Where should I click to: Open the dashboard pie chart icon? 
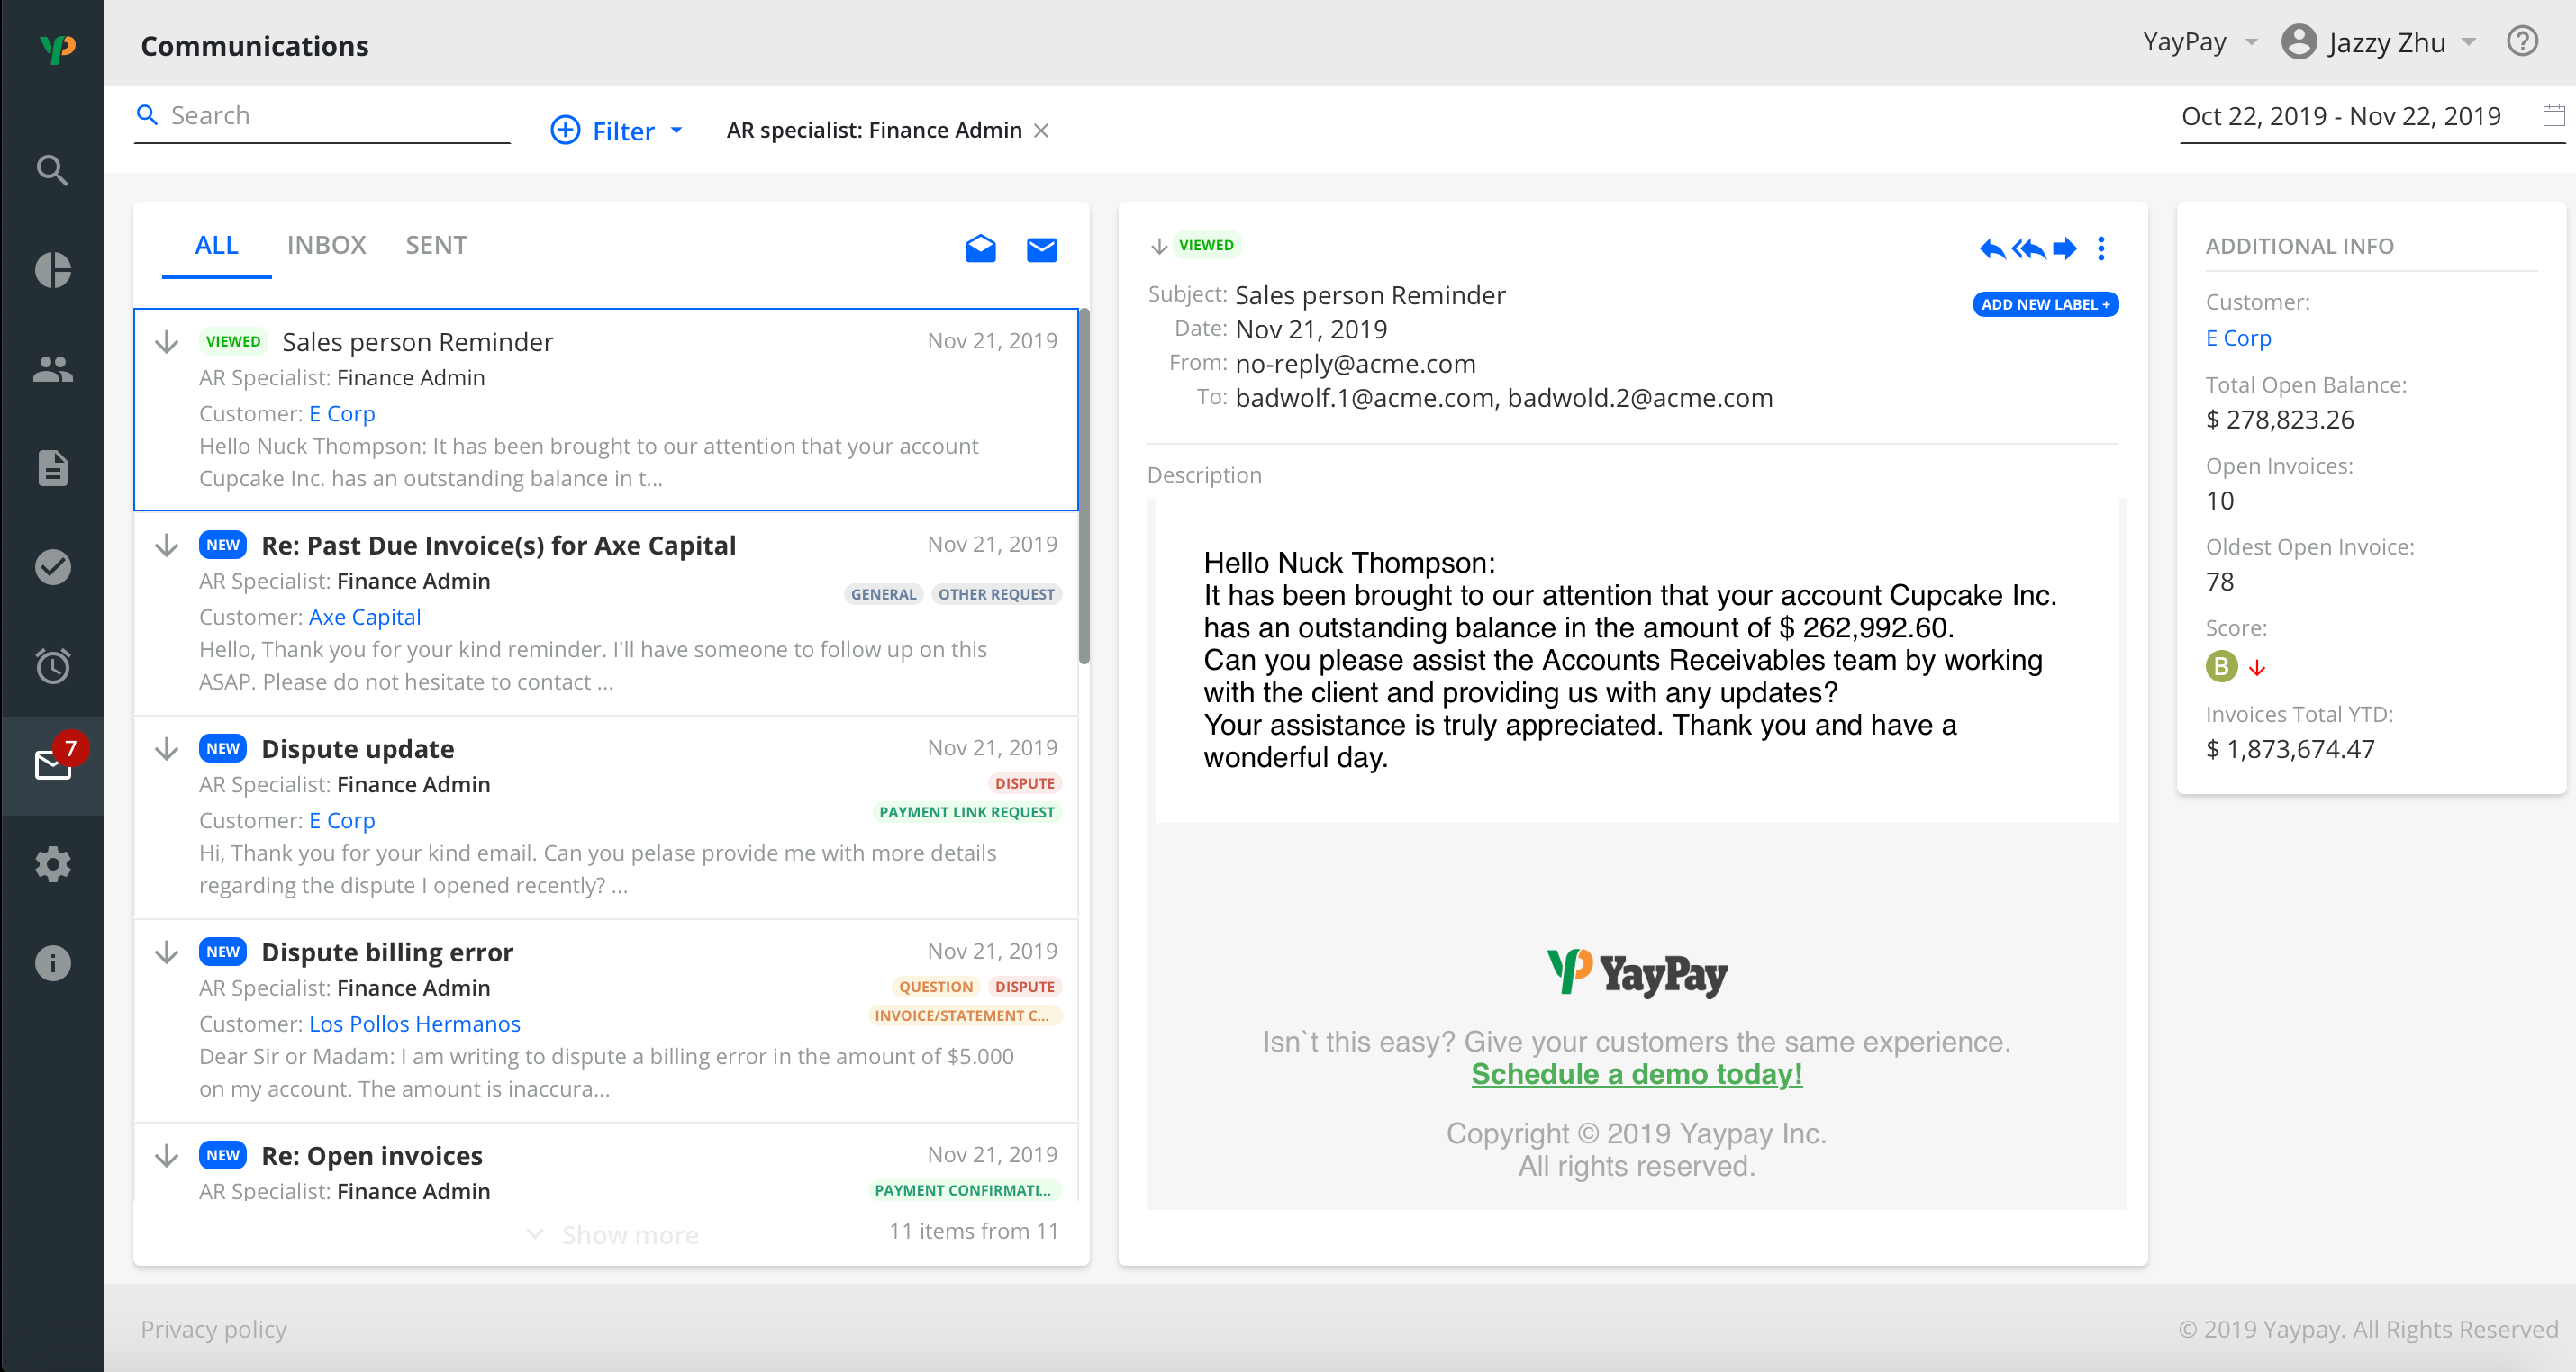tap(52, 270)
